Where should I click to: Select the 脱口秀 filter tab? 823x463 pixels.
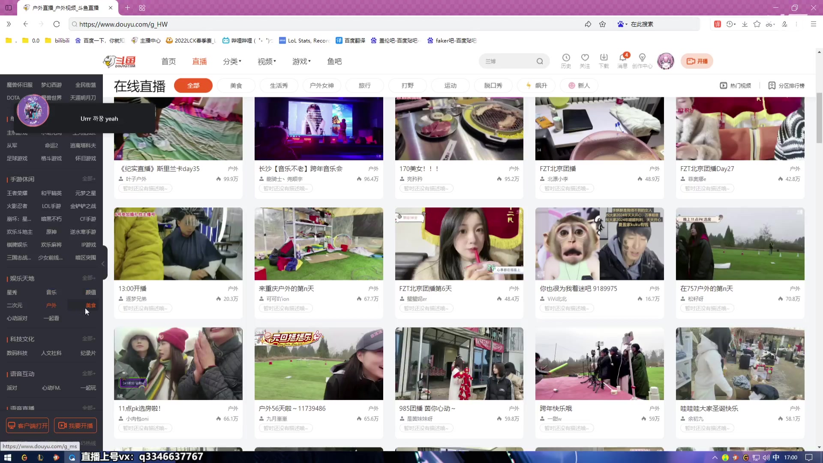coord(493,86)
